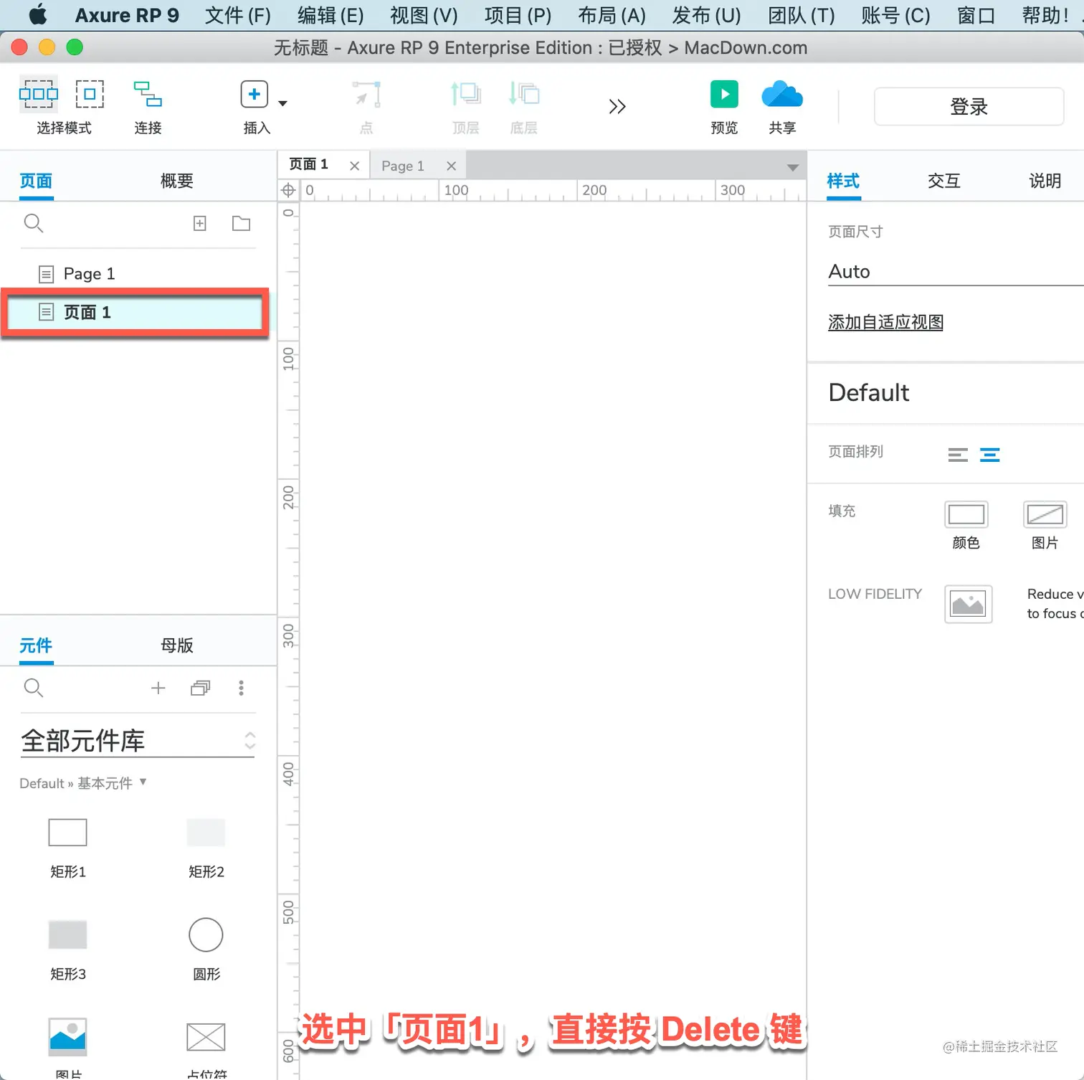Switch to the 页面 pages panel tab
This screenshot has width=1084, height=1080.
tap(36, 181)
